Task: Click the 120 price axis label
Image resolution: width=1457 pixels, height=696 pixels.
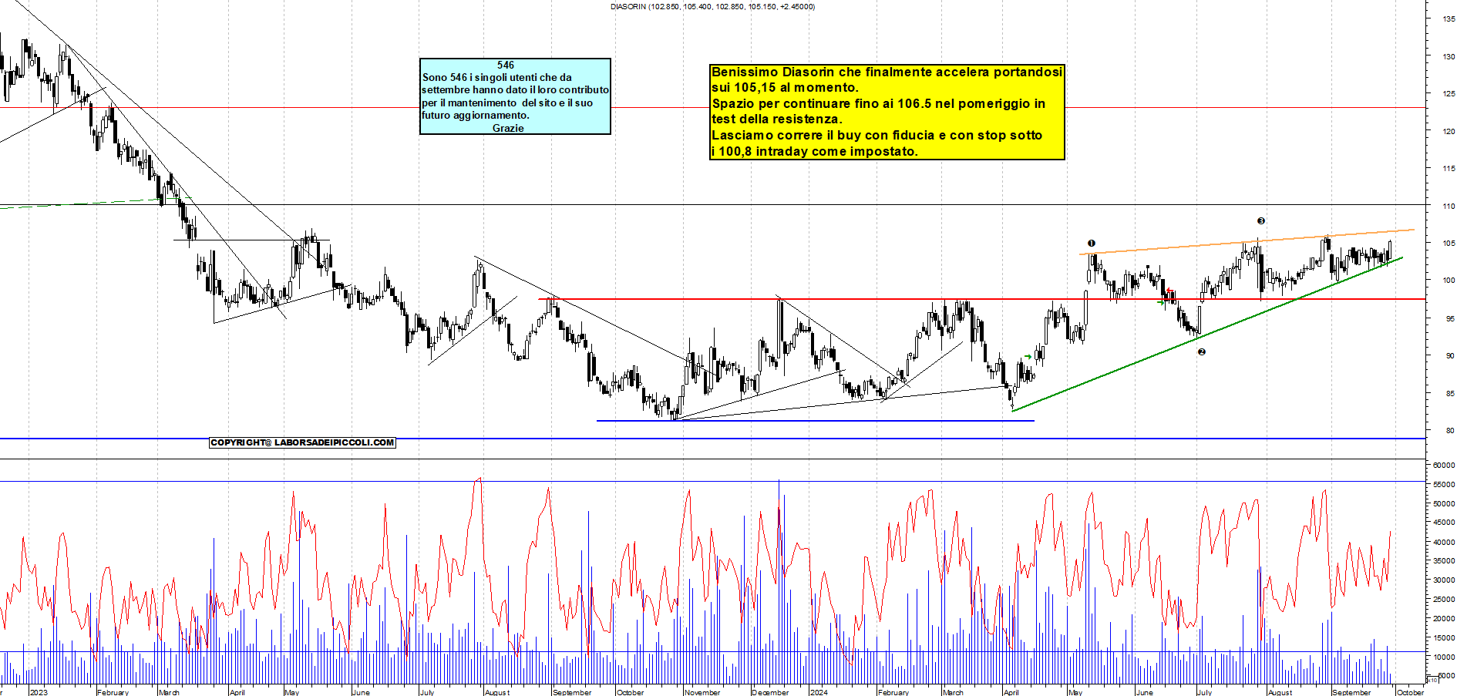Action: [1449, 131]
